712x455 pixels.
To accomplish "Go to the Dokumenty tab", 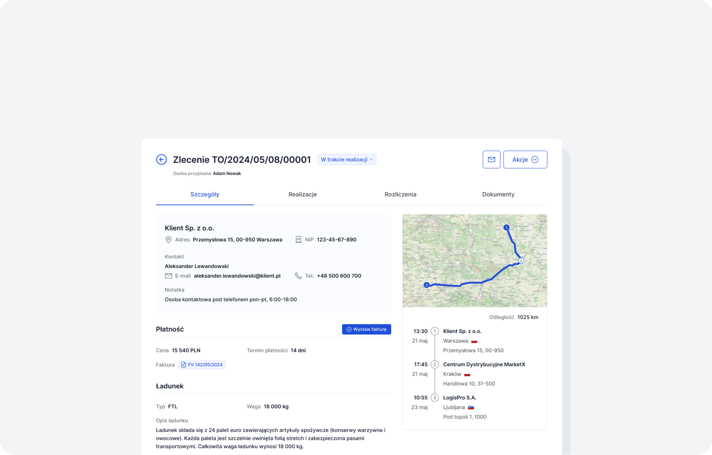I will pyautogui.click(x=498, y=194).
